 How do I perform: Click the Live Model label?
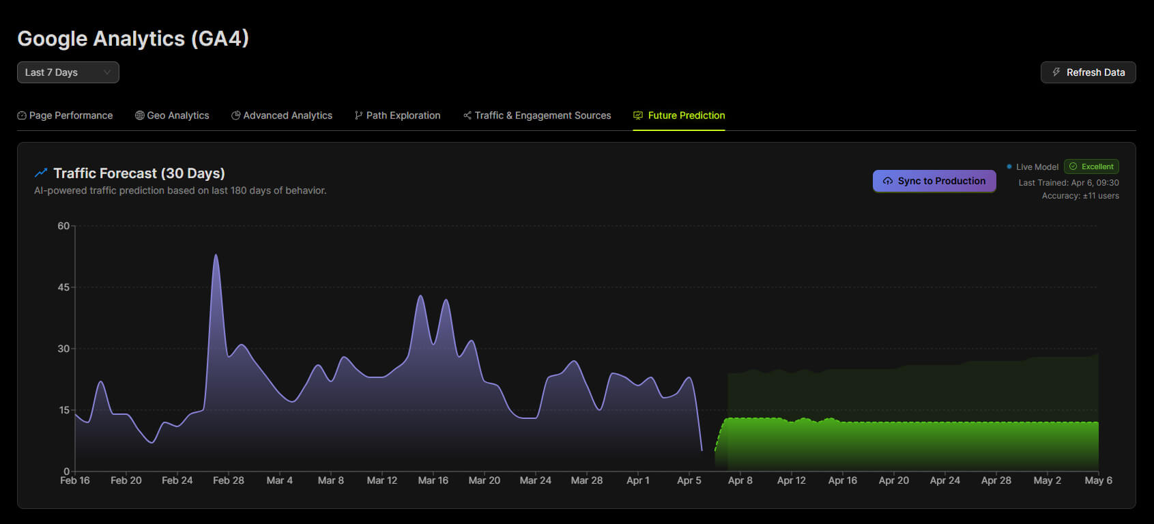point(1037,166)
